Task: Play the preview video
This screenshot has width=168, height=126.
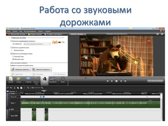Action: (116, 81)
